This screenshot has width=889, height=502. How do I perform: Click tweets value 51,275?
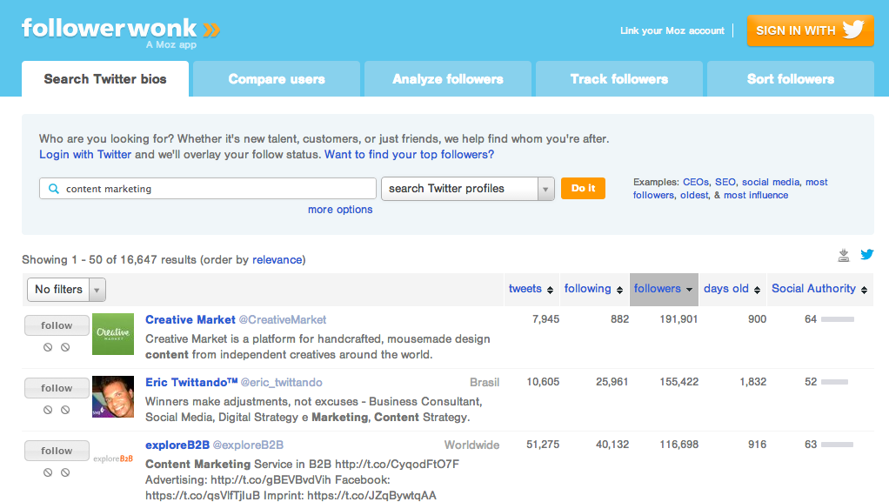(543, 445)
